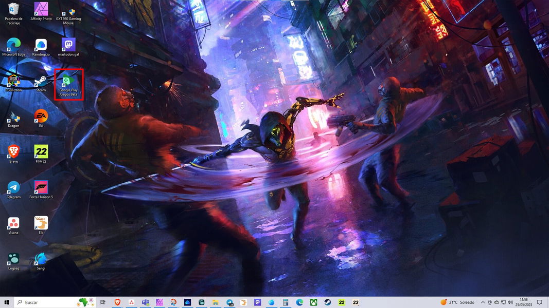Open the Elk desktop shortcut
This screenshot has width=549, height=308.
click(x=41, y=225)
